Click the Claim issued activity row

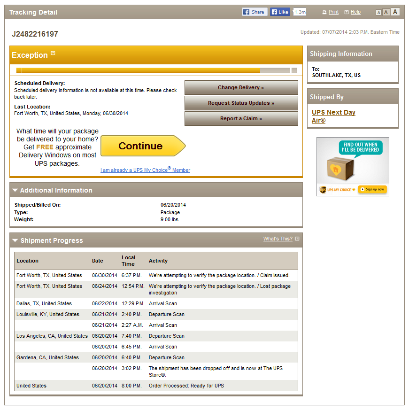coord(156,275)
